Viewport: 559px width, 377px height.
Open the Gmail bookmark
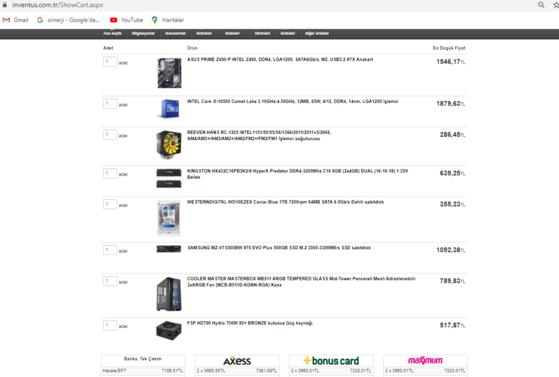[16, 20]
